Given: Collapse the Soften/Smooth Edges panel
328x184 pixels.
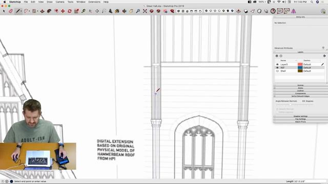Looking at the screenshot, I should click(300, 96).
